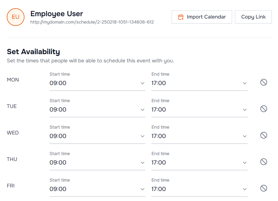Click the schedule URL under Employee User

click(92, 22)
